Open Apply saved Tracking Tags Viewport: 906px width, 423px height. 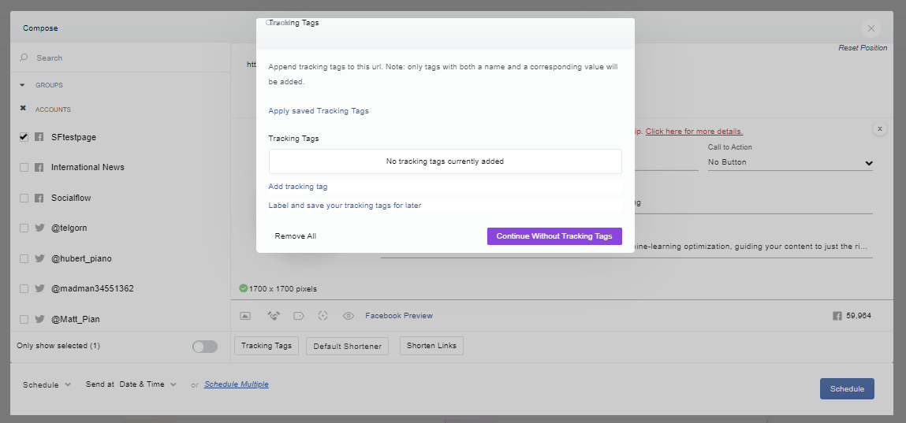pyautogui.click(x=319, y=111)
